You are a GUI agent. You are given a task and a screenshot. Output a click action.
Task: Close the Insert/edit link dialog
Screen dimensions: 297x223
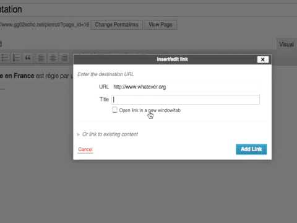pyautogui.click(x=263, y=59)
